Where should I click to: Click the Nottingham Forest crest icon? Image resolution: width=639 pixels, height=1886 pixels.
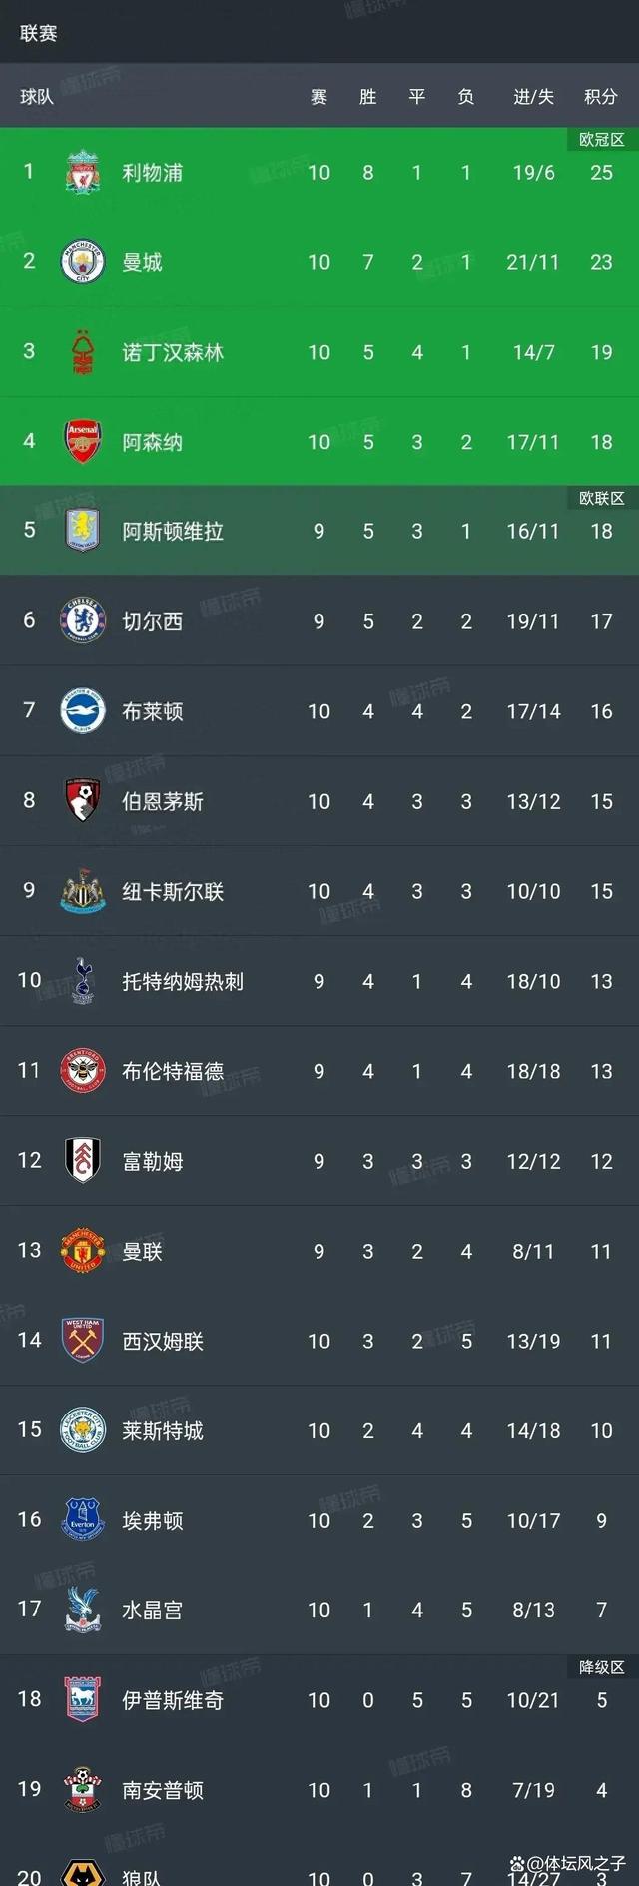click(x=83, y=352)
